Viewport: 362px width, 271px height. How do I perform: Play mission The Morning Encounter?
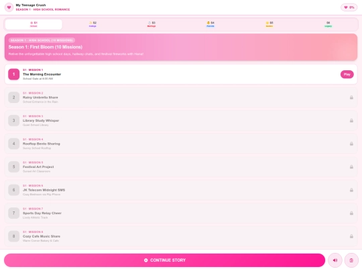tap(347, 74)
